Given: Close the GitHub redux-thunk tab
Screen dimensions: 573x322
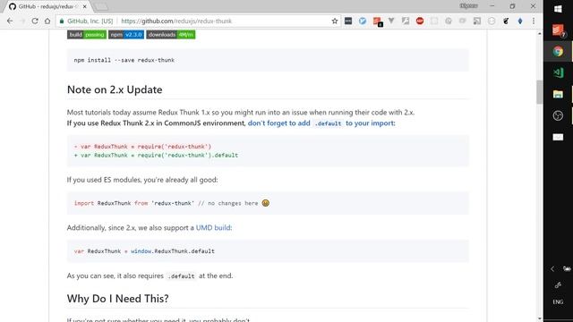Looking at the screenshot, I should point(84,6).
